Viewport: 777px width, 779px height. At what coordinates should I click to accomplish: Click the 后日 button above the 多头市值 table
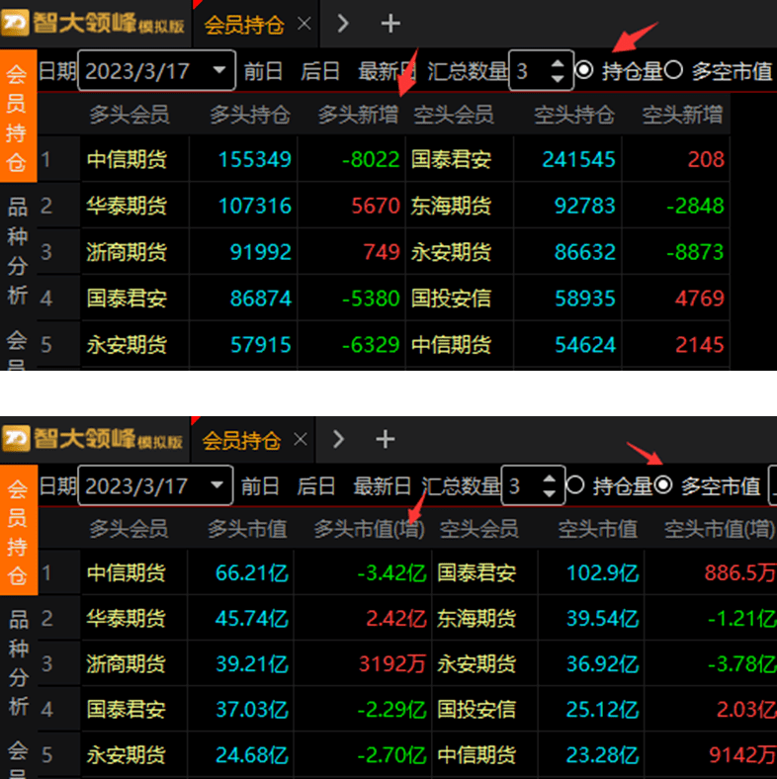pos(316,485)
